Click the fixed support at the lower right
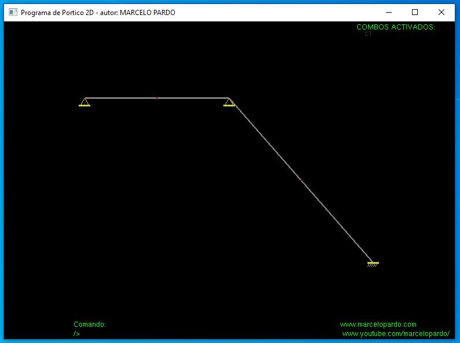The height and width of the screenshot is (343, 460). pos(373,264)
